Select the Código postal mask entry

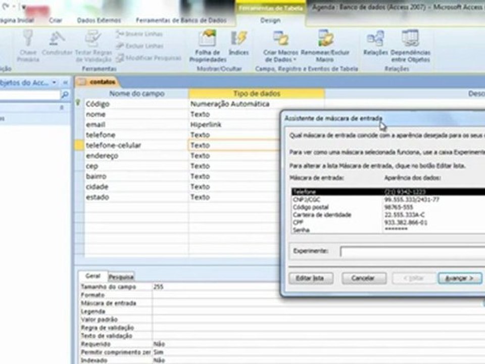(388, 207)
